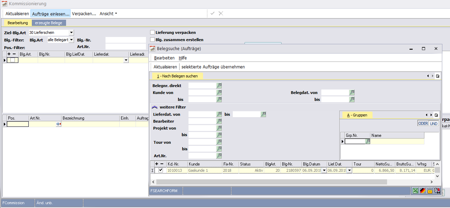
Task: Open the Ziel-Blg.Art dropdown
Action: click(x=71, y=32)
